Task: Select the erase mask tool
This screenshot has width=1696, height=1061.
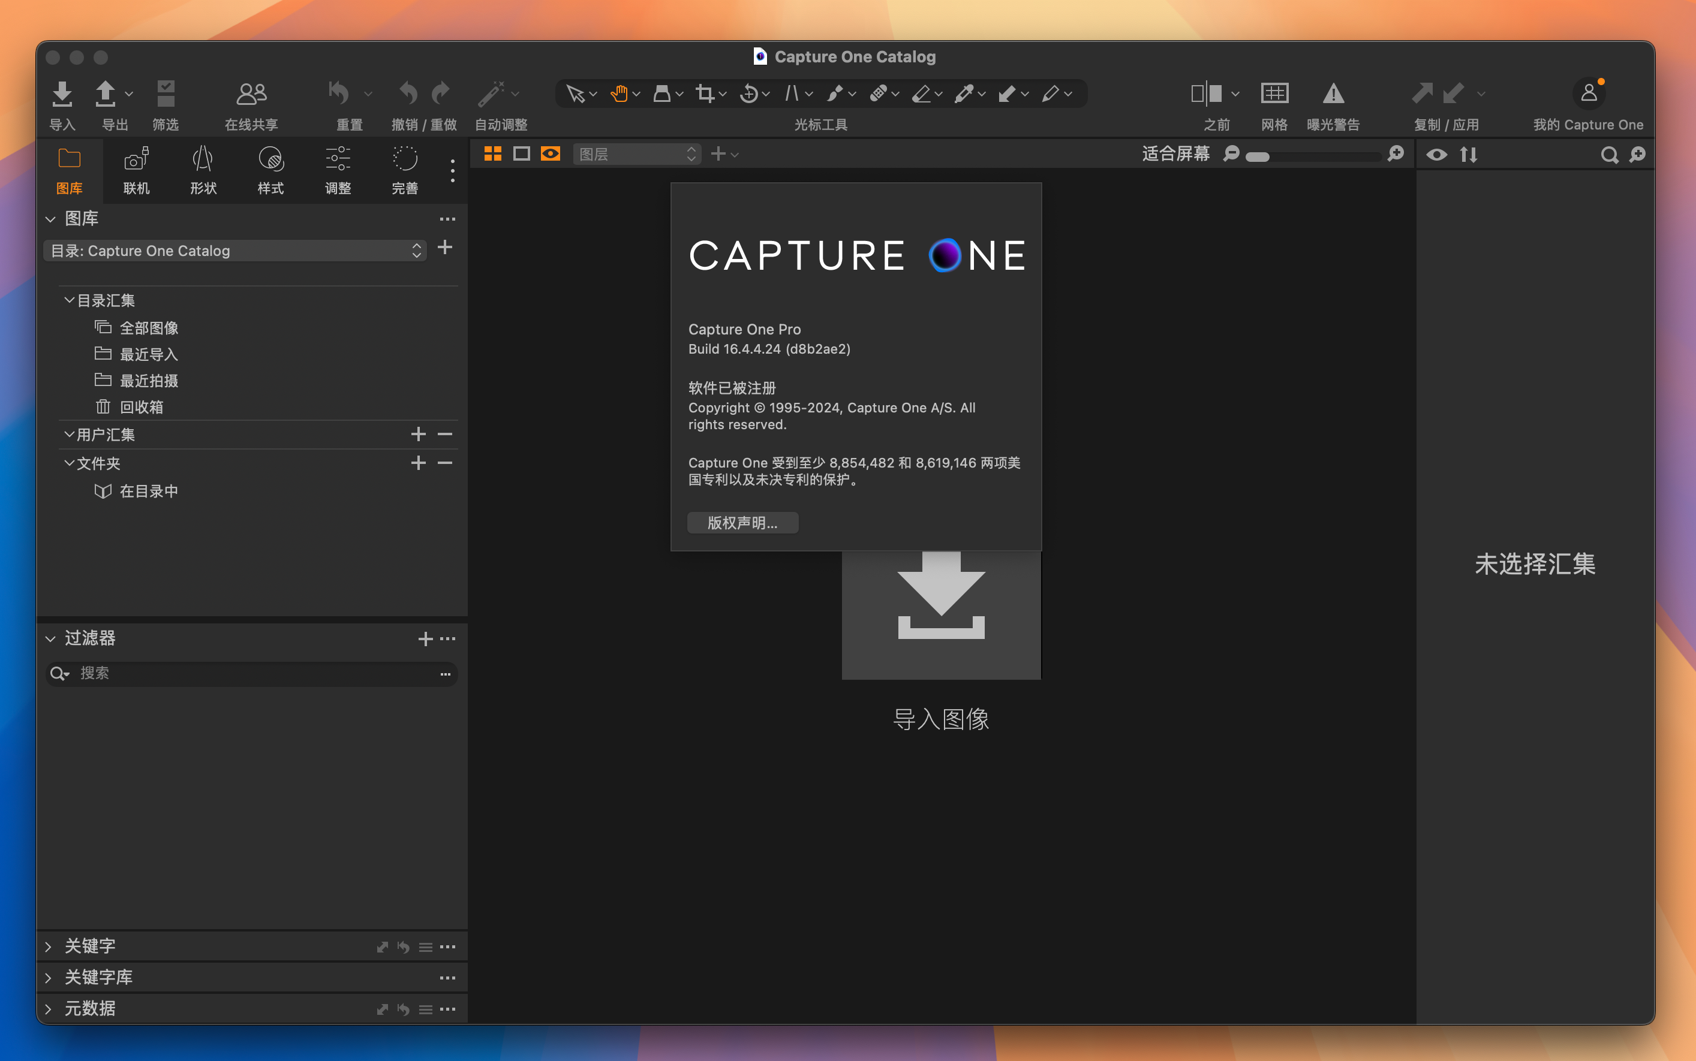Action: coord(921,94)
